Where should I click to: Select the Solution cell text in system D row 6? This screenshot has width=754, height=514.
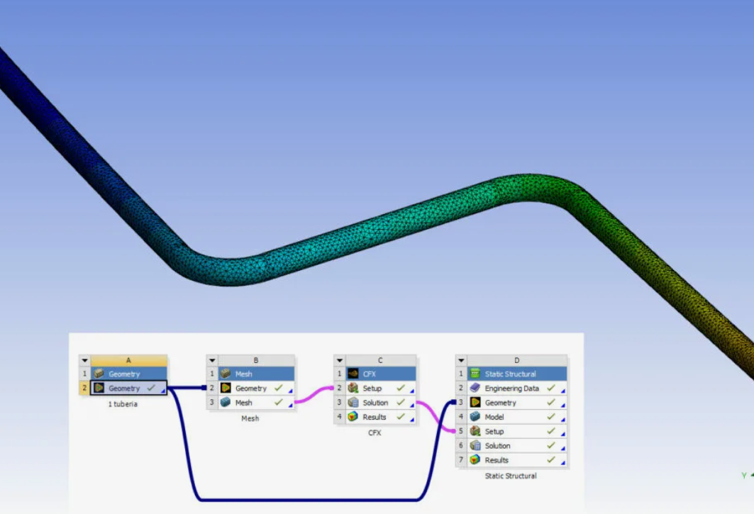(498, 446)
